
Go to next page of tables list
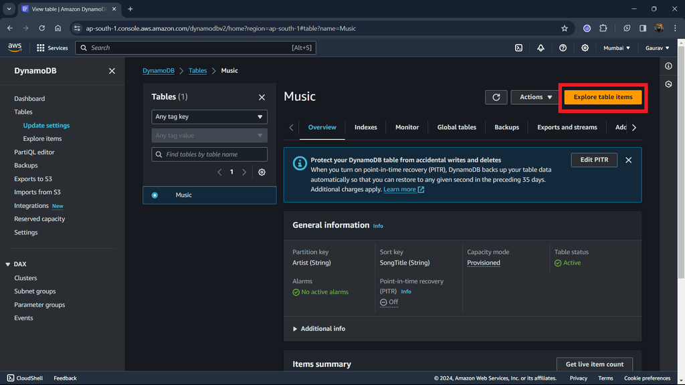pos(244,172)
